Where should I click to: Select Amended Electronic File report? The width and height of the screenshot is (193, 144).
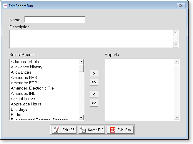32,88
